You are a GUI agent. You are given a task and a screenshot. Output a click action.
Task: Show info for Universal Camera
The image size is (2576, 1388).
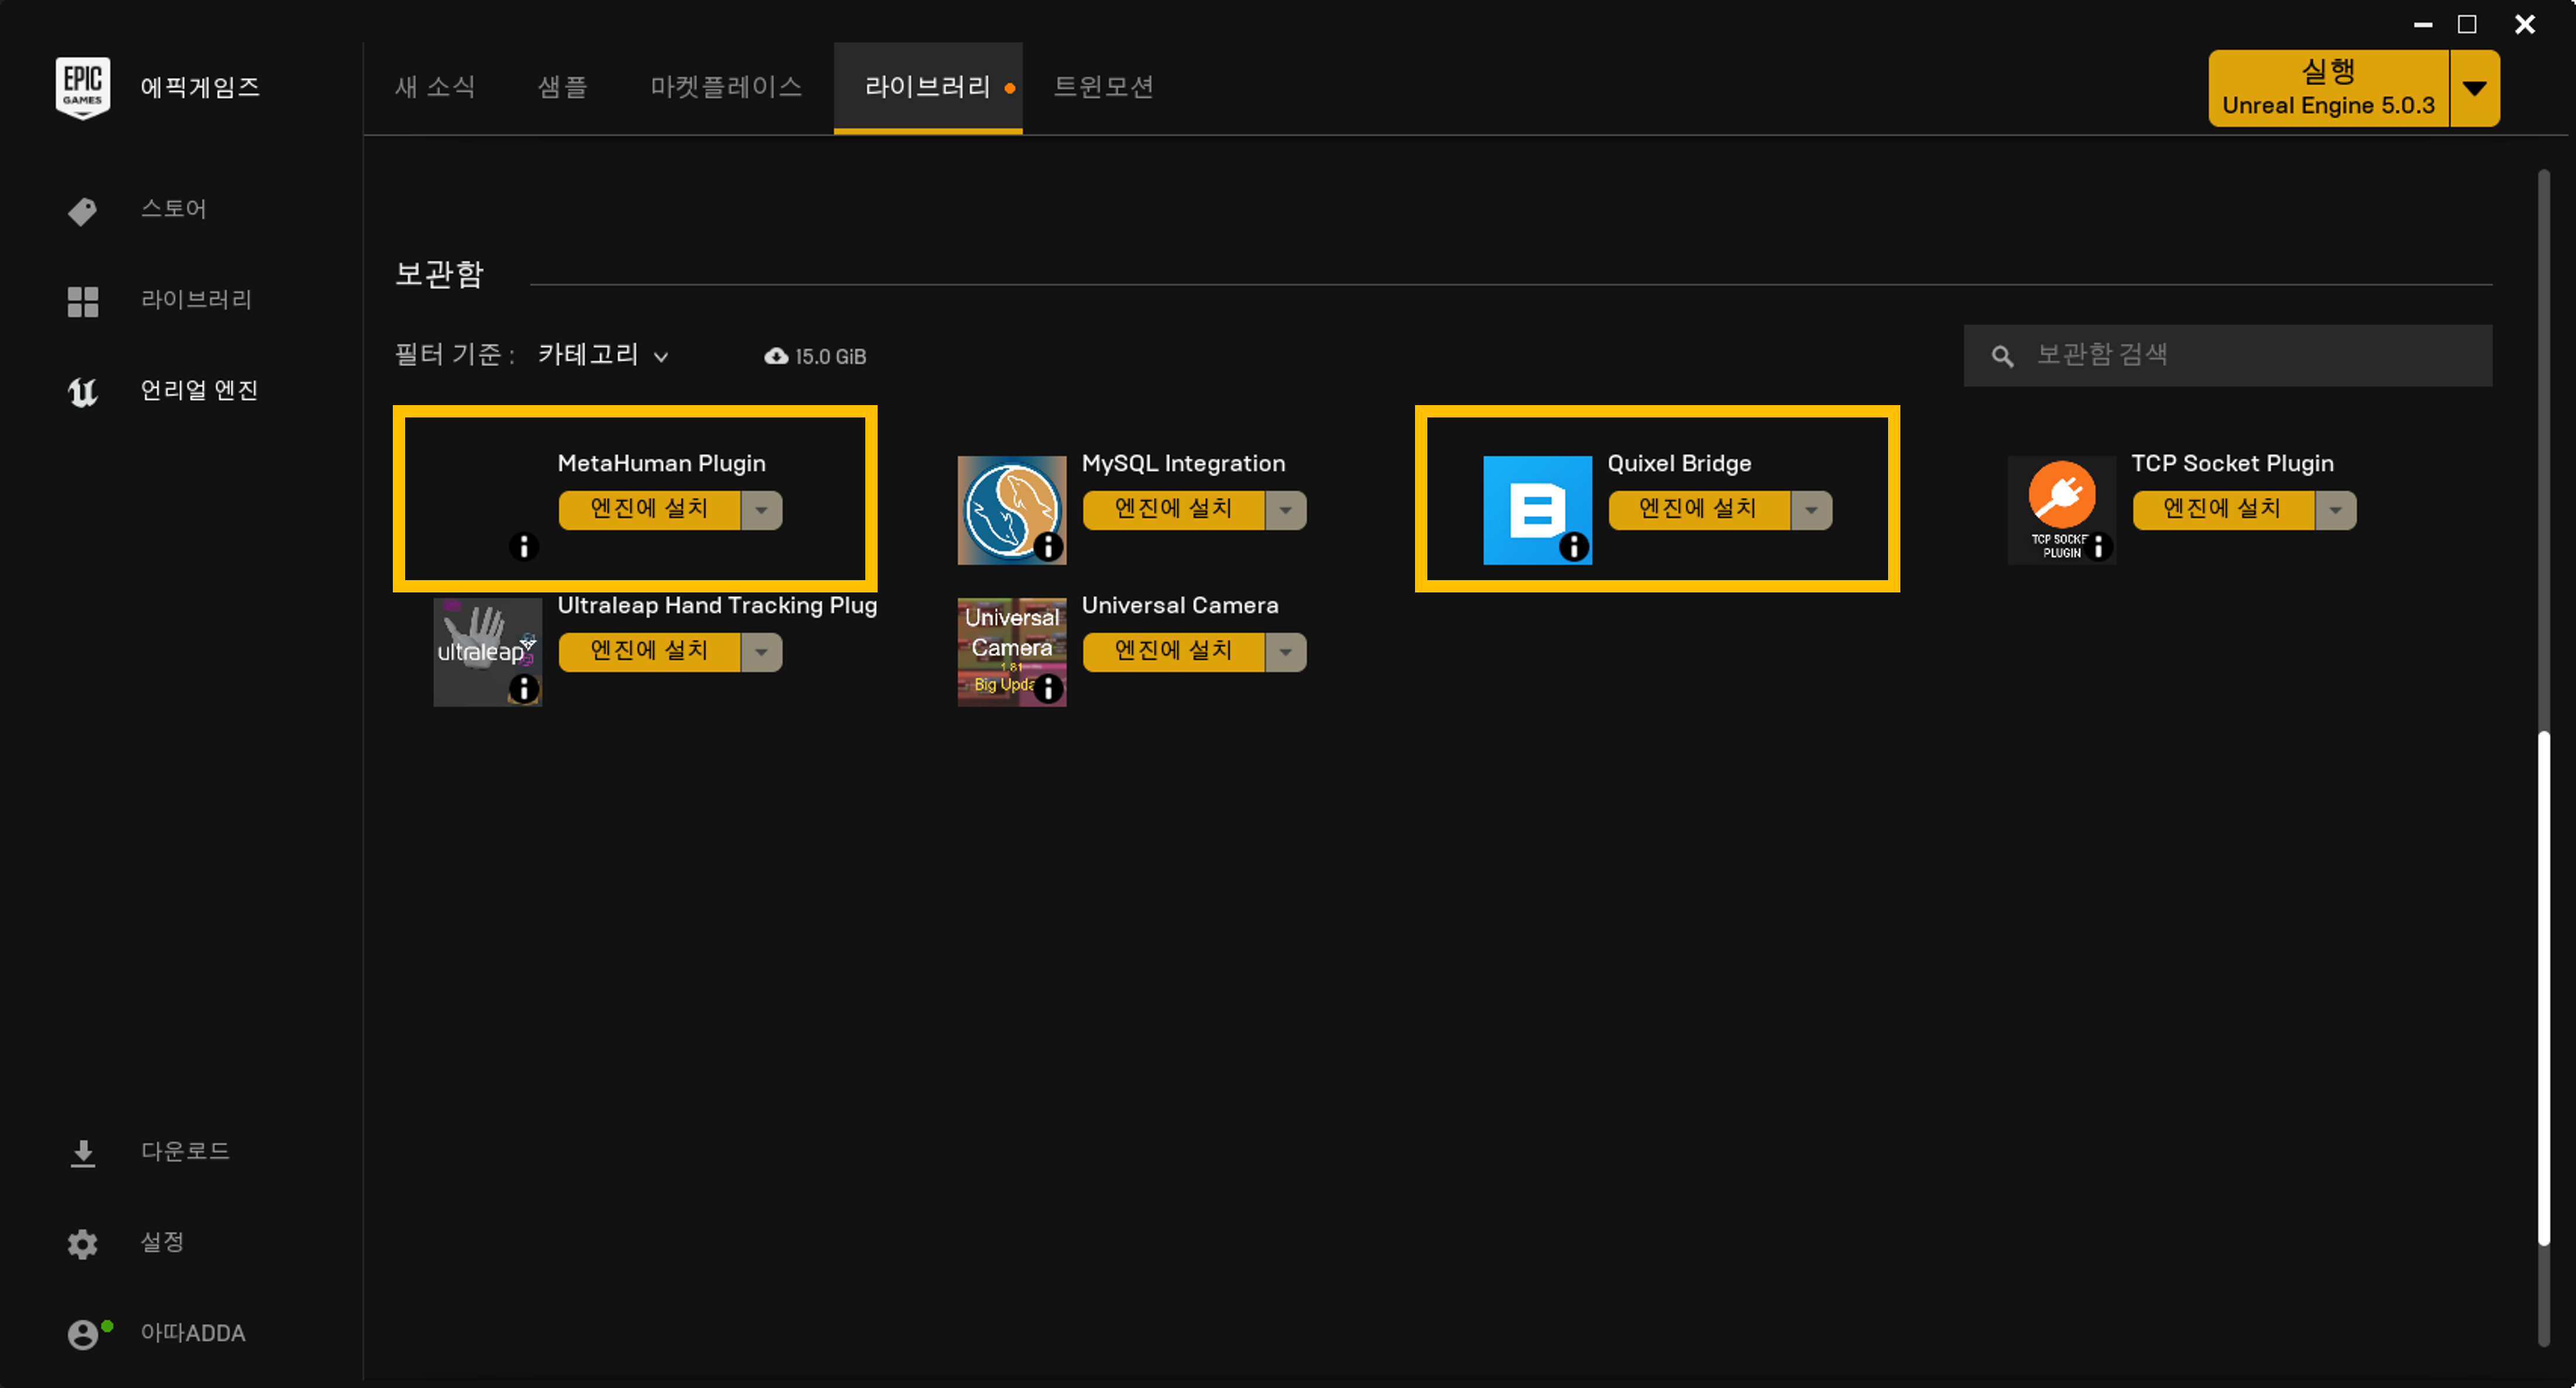click(x=1047, y=689)
